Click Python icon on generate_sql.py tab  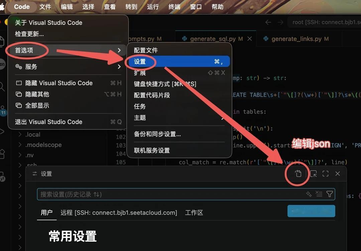pos(185,39)
